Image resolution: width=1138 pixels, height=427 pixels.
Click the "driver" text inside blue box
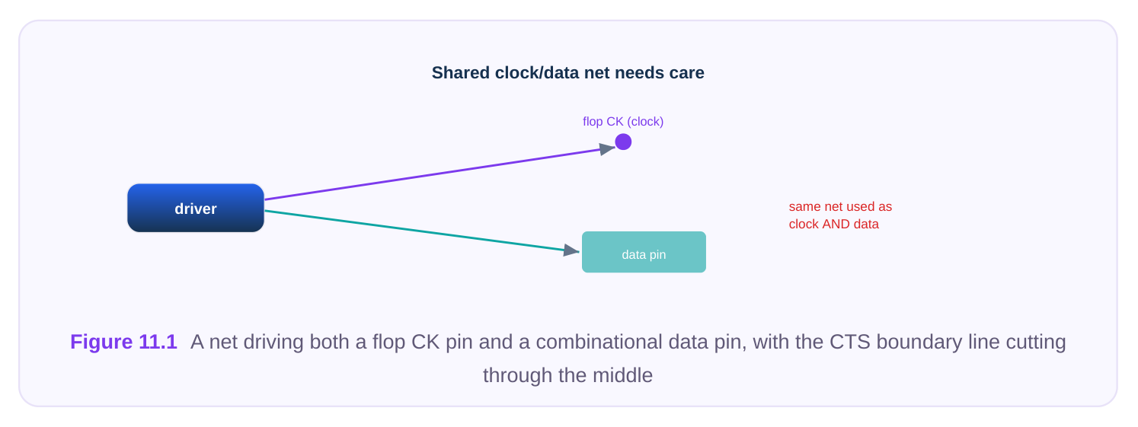(x=196, y=209)
